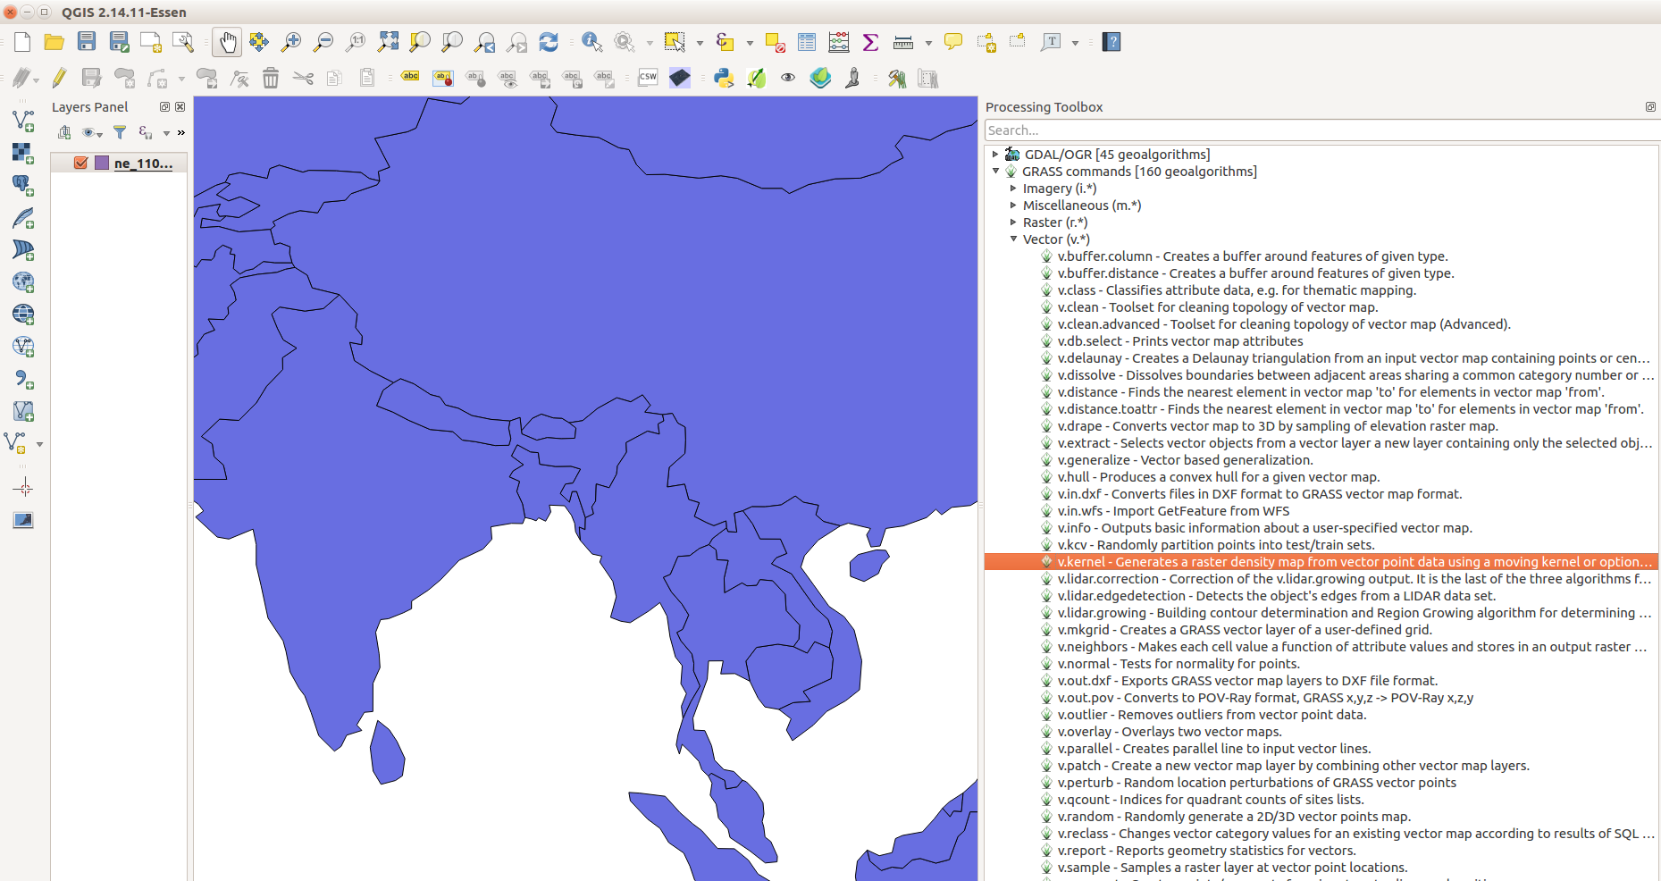Open the selection tool dropdown arrow
Screen dimensions: 1661x881
(x=700, y=42)
